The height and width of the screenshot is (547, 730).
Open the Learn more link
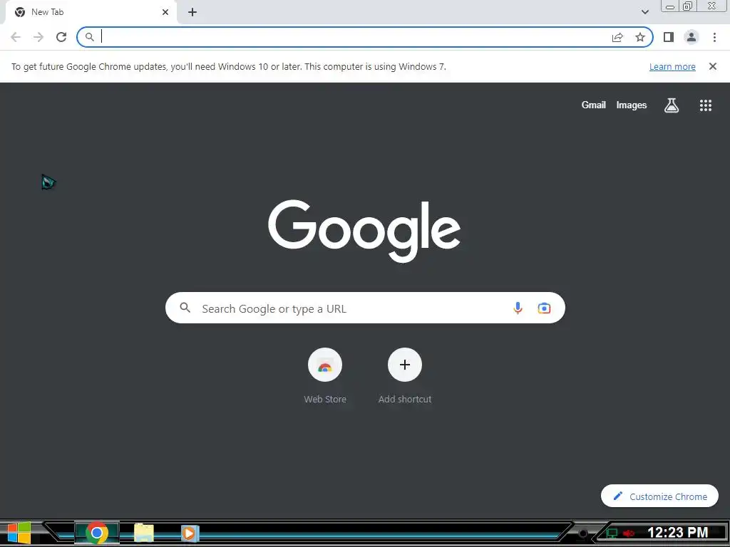point(672,66)
